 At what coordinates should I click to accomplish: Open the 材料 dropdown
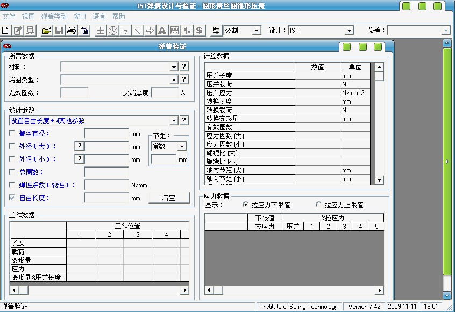pos(174,67)
